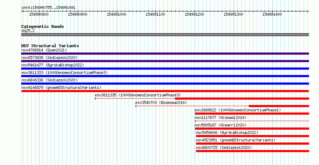
Task: Select the esv3611333 blue bar
Action: point(165,76)
